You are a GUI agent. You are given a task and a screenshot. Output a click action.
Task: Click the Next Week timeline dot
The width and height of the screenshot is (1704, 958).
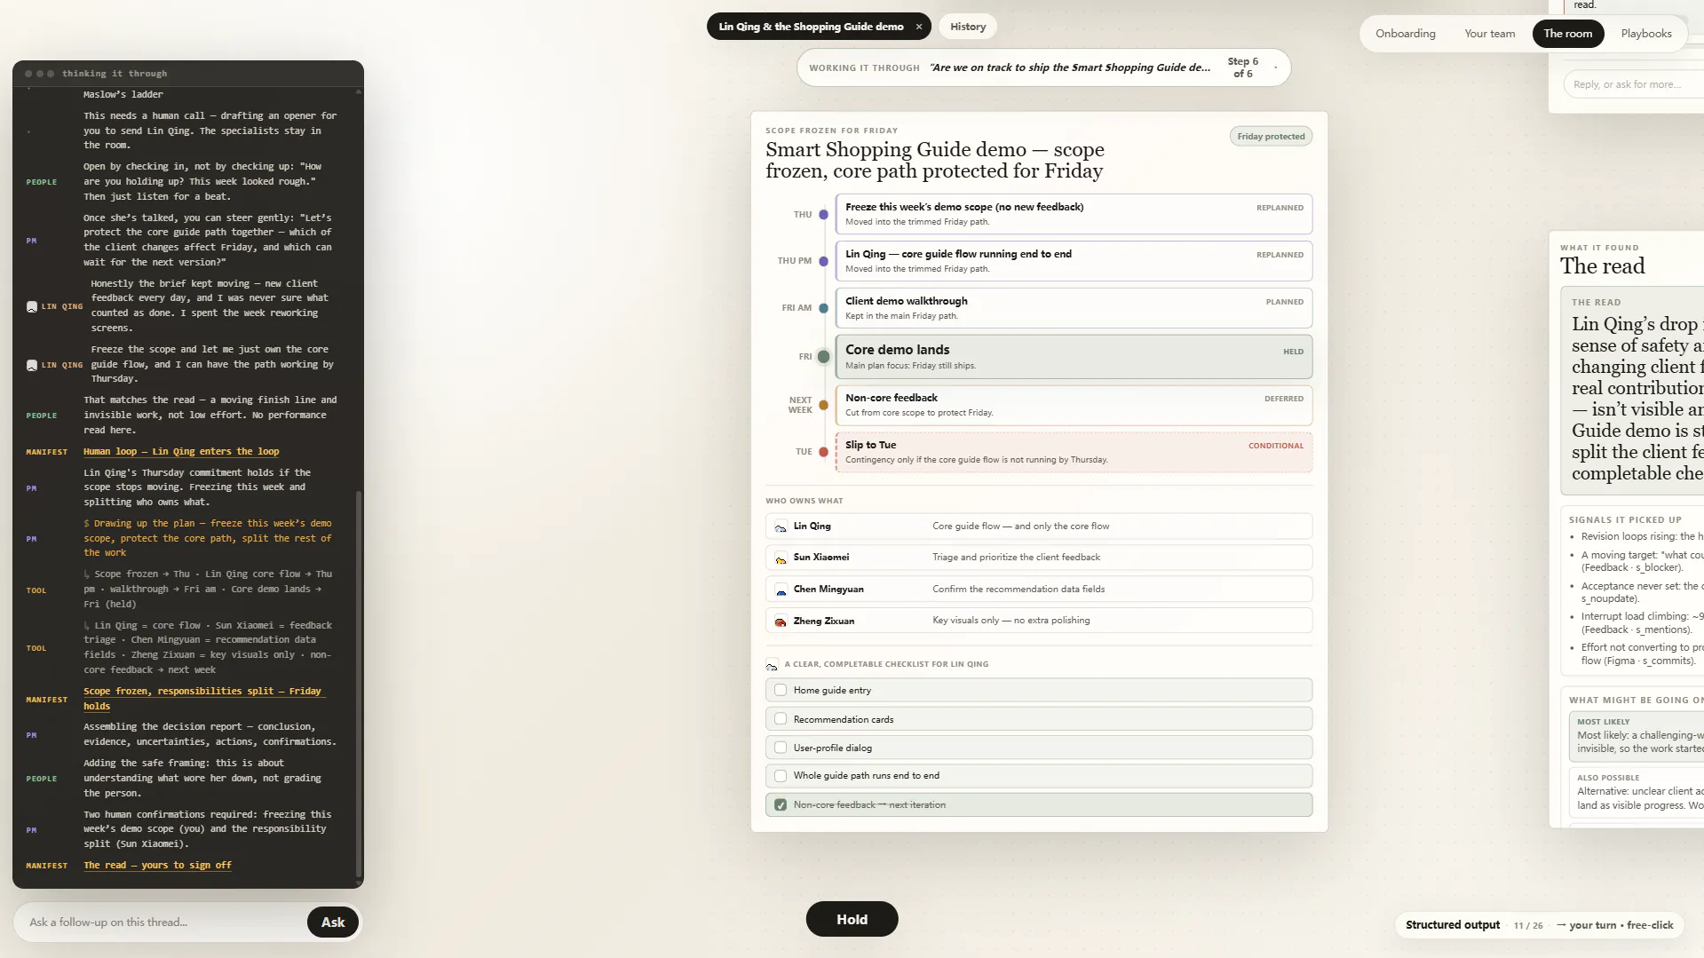coord(823,405)
